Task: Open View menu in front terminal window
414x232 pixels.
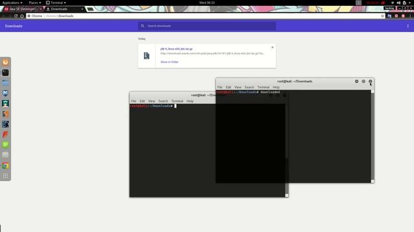Action: (238, 87)
